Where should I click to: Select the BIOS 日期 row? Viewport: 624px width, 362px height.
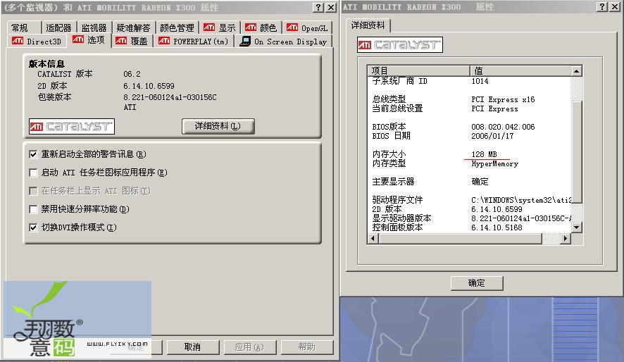click(x=470, y=136)
